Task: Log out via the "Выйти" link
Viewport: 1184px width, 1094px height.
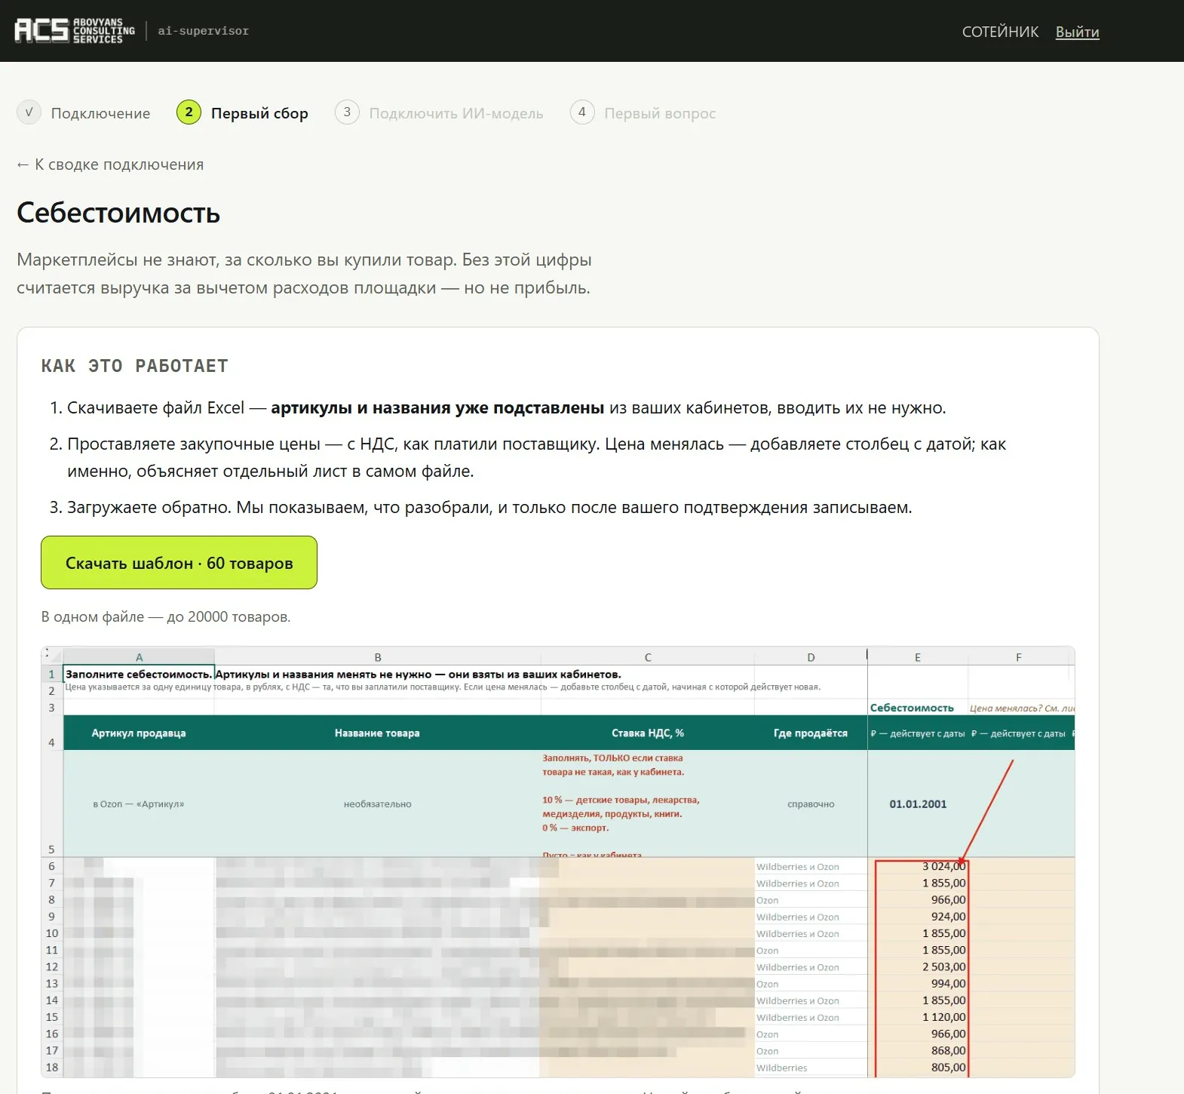Action: click(1077, 32)
